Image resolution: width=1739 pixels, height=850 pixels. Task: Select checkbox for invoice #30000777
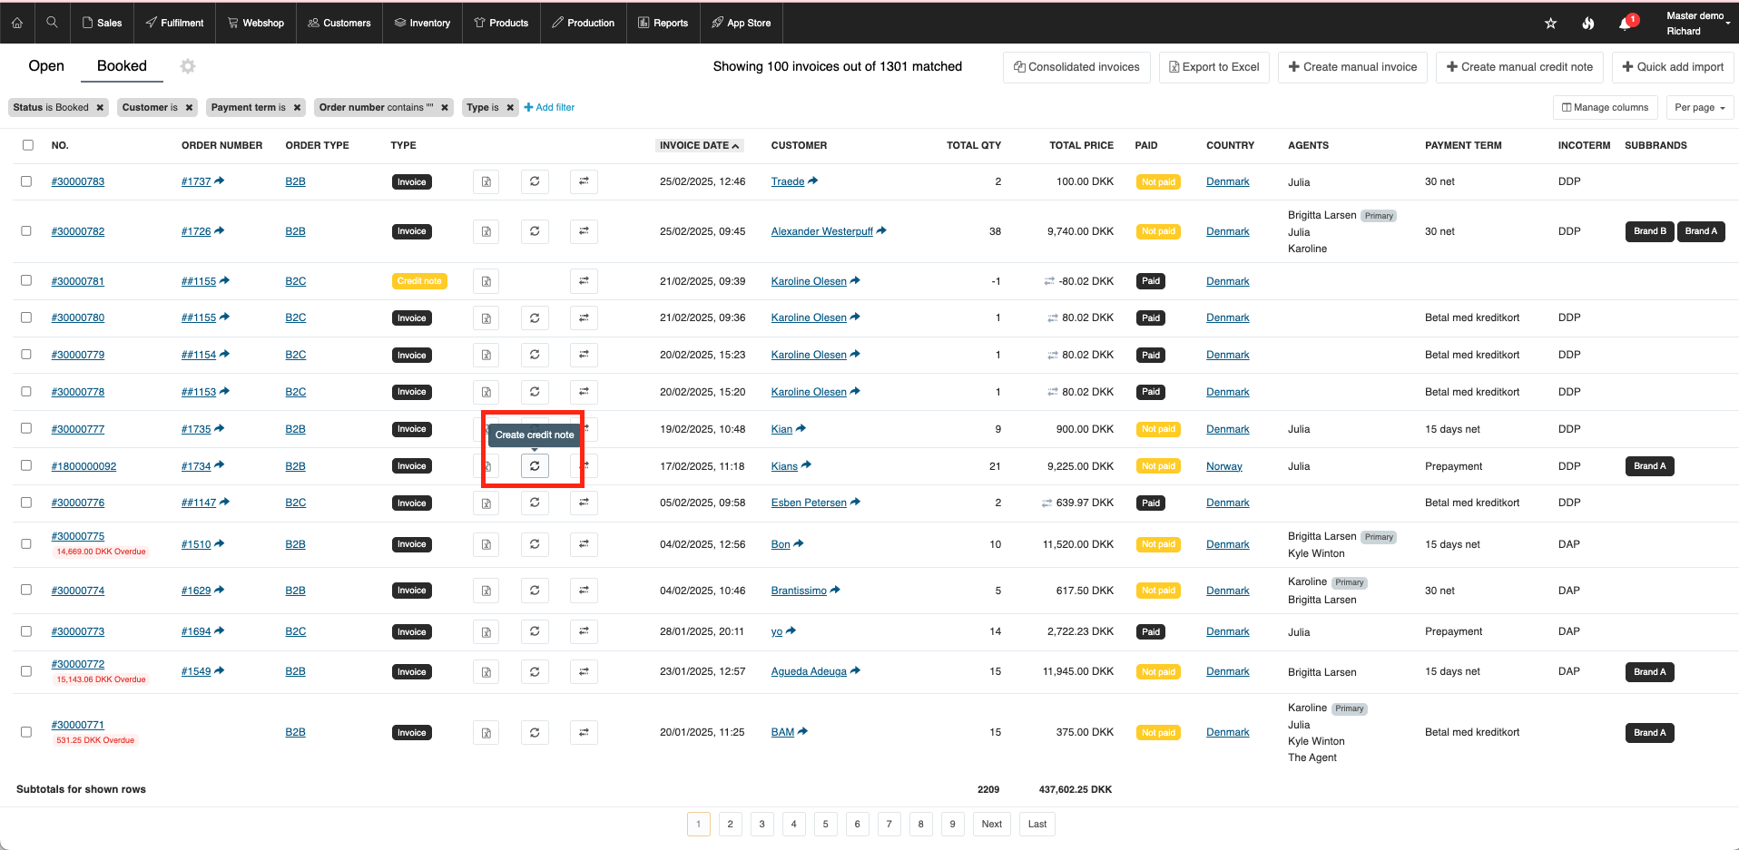tap(26, 428)
